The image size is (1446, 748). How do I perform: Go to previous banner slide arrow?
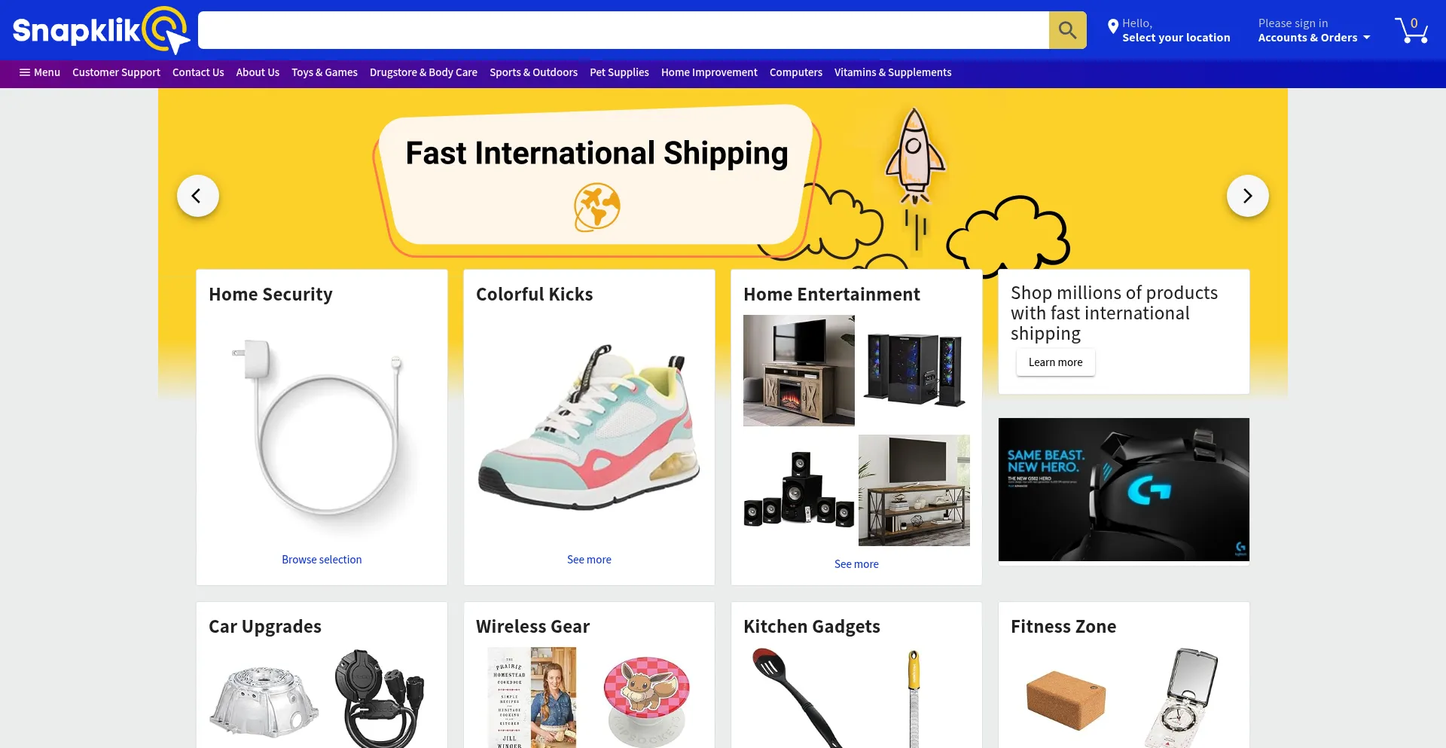click(x=198, y=196)
